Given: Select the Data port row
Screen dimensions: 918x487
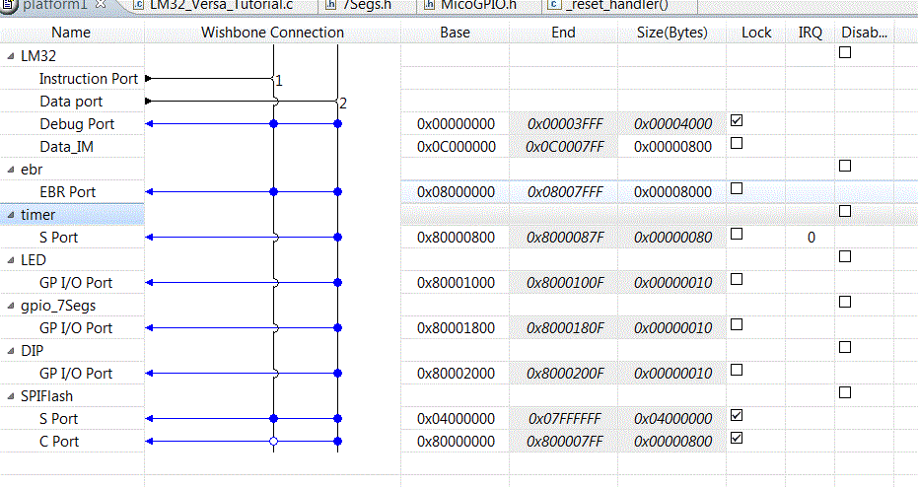Looking at the screenshot, I should (71, 102).
